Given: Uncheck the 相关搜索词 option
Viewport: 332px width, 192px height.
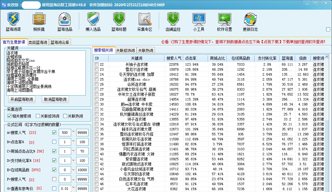Looking at the screenshot, I should (9, 116).
